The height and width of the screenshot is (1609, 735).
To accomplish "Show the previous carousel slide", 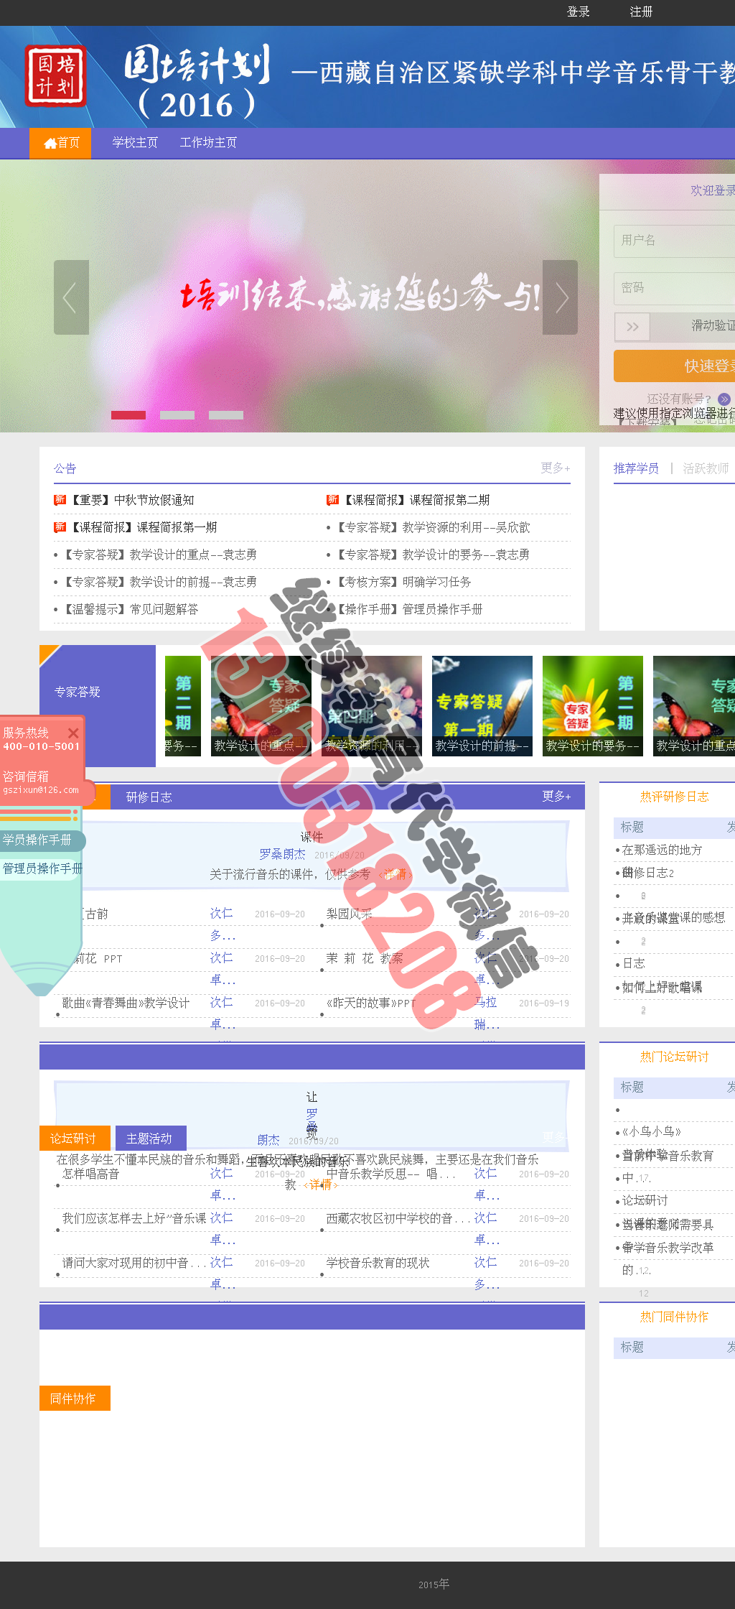I will point(71,297).
